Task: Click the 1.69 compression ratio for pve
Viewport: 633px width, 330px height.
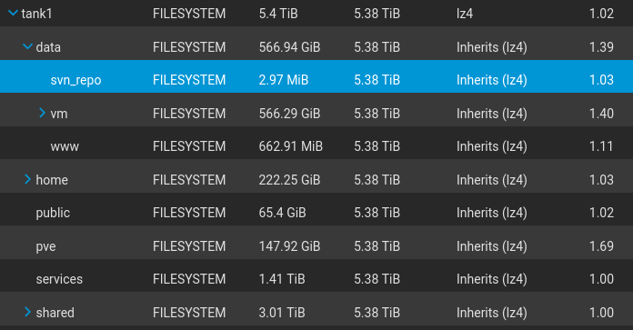Action: tap(601, 246)
